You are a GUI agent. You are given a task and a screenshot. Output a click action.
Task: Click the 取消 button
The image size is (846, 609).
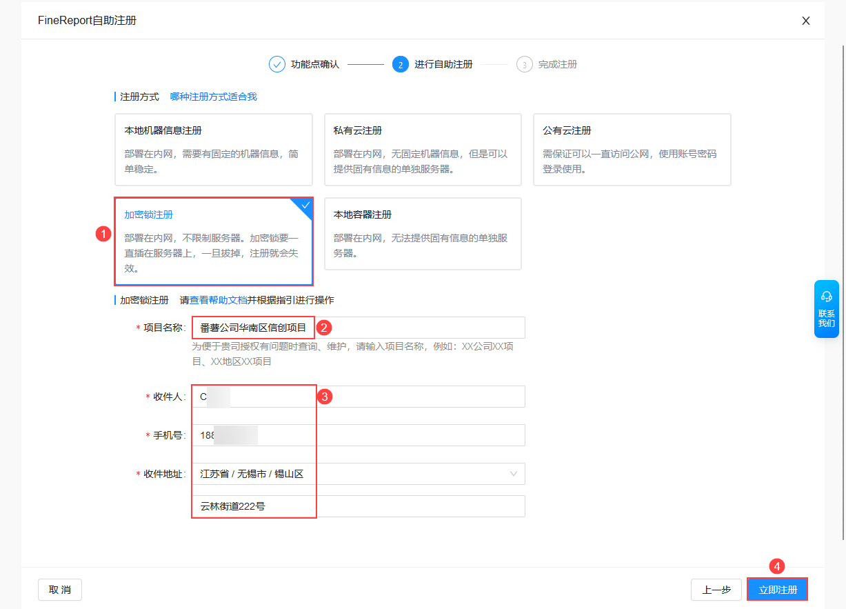coord(60,590)
